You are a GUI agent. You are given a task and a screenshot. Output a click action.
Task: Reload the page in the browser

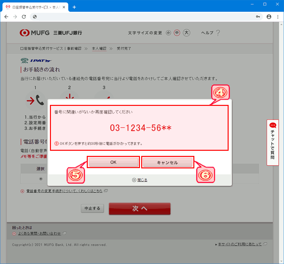click(x=24, y=17)
